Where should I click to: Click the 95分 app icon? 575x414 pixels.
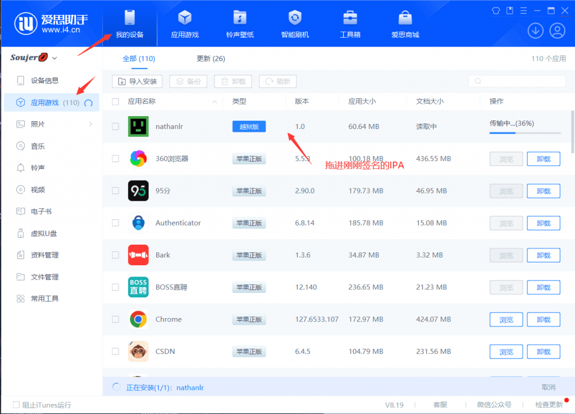pos(138,191)
